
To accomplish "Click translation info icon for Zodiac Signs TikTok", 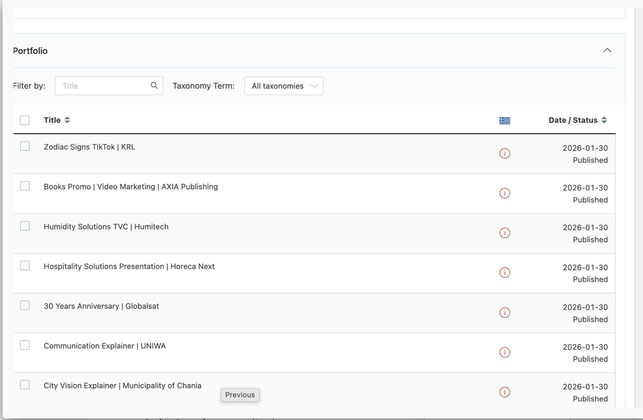I will 504,153.
